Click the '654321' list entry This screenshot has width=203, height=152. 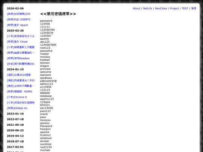point(45,105)
